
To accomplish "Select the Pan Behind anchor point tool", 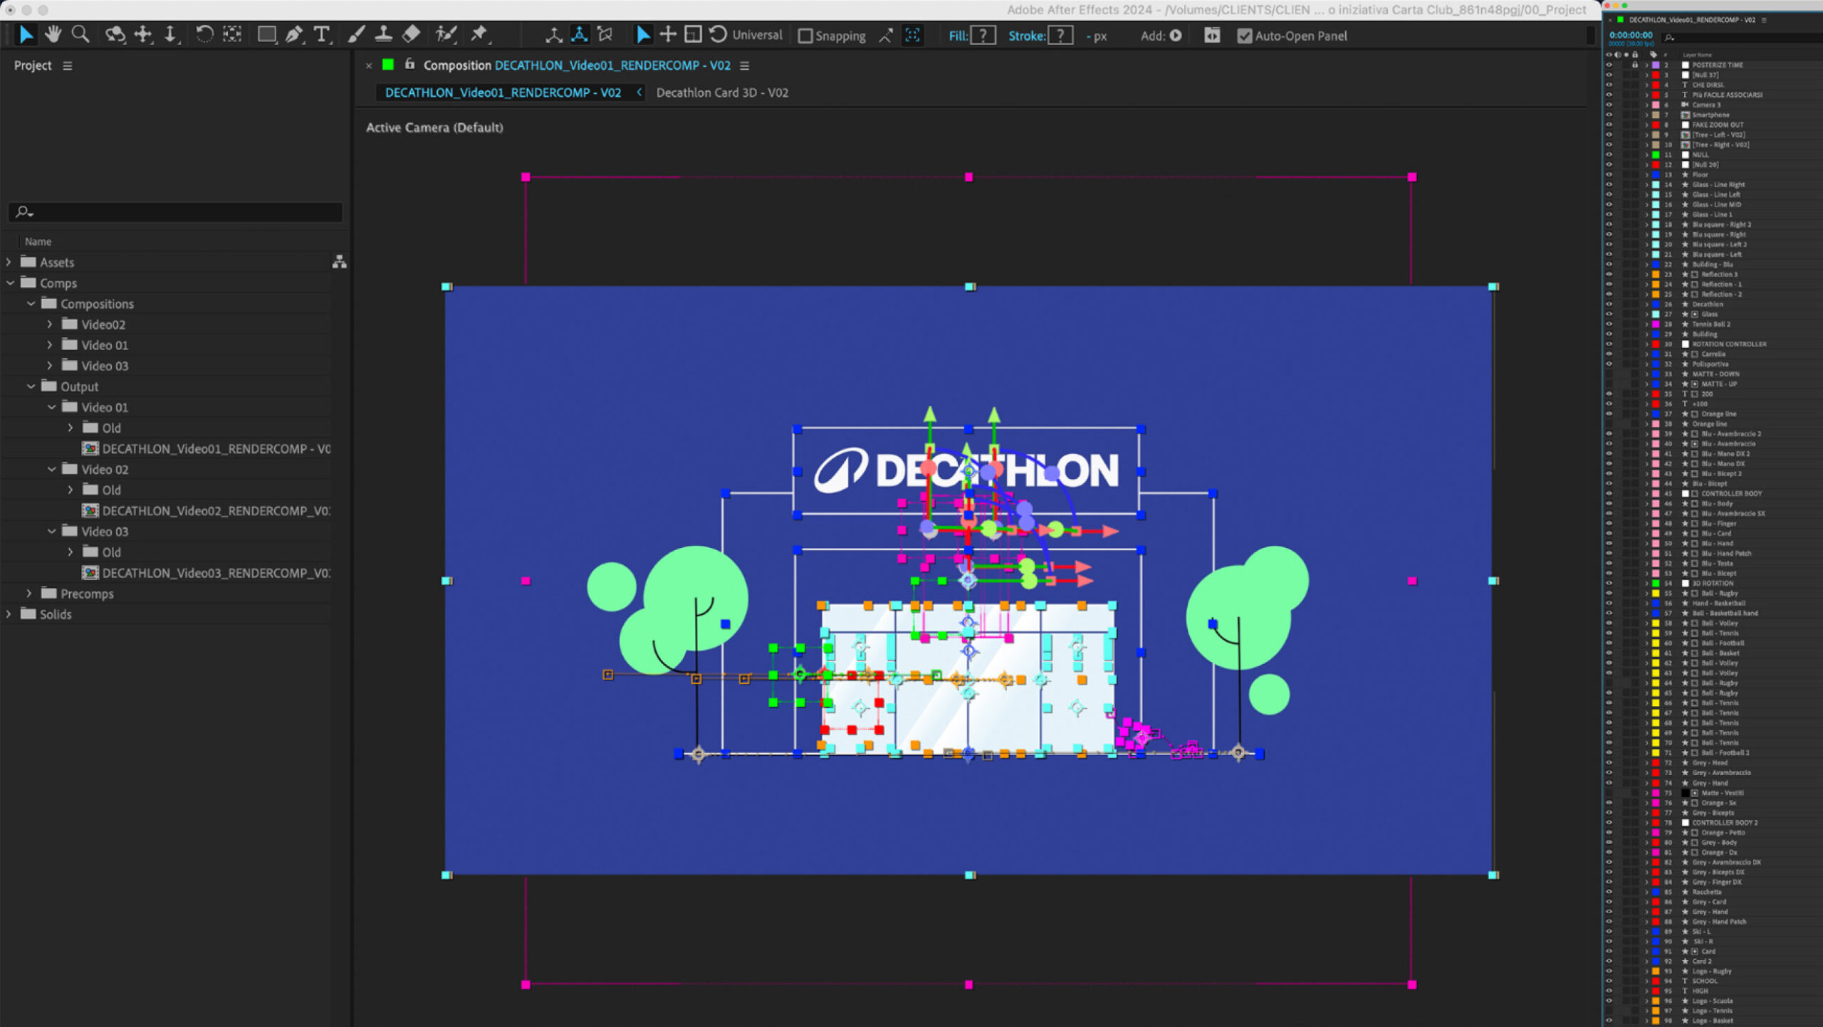I will pyautogui.click(x=232, y=35).
